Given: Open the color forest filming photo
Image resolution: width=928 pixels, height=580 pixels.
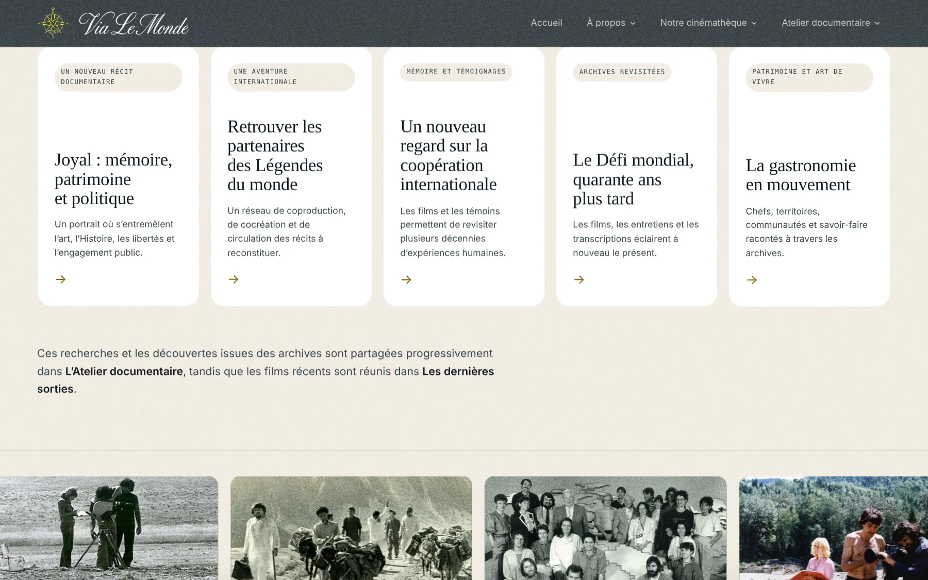Looking at the screenshot, I should (x=833, y=528).
